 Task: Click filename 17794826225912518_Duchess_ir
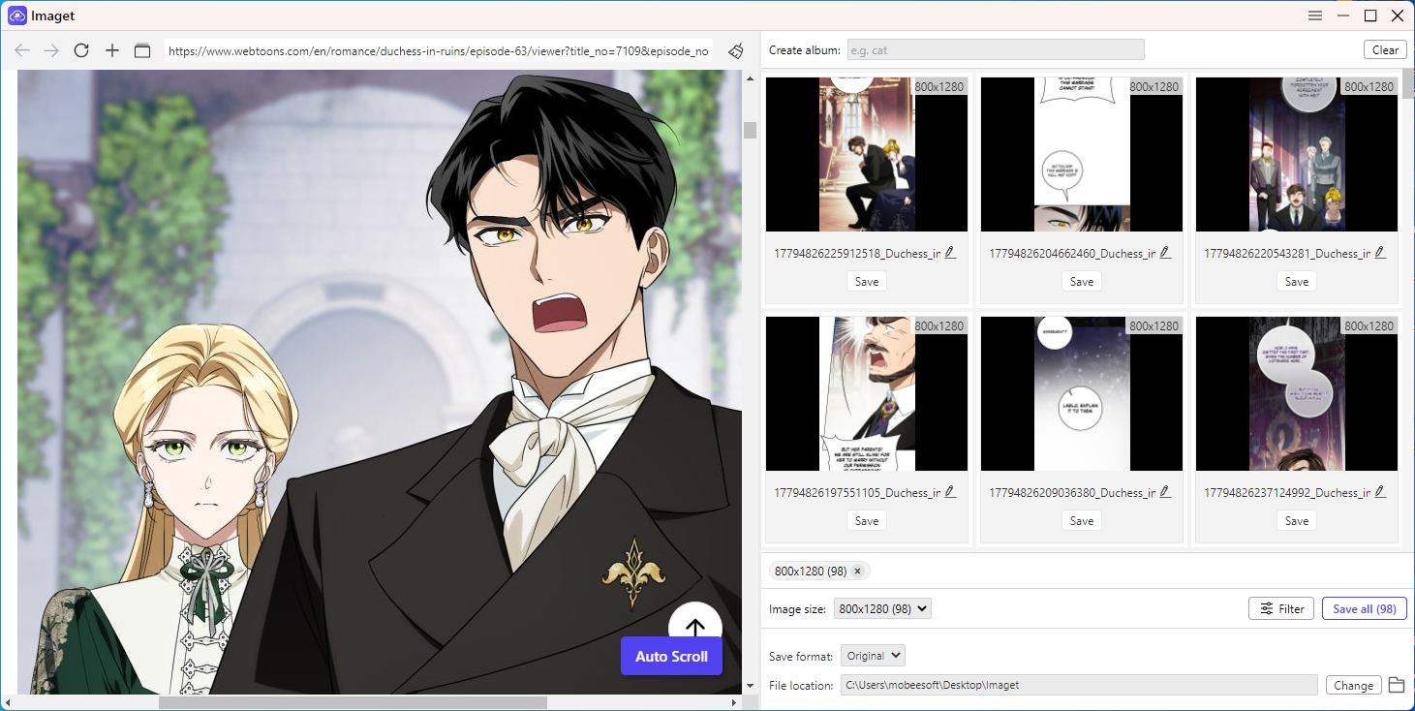pos(856,253)
